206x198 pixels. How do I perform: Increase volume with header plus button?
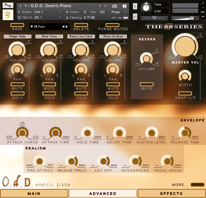coord(197,18)
